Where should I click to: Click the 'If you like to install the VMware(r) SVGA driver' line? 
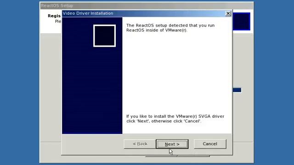[175, 116]
